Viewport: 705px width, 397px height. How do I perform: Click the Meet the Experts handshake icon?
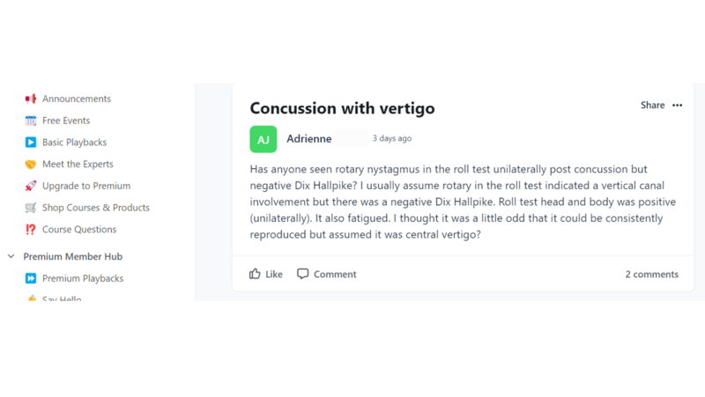tap(31, 165)
